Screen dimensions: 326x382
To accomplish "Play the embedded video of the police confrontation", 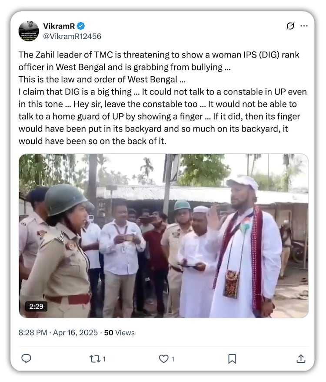I will (x=163, y=235).
